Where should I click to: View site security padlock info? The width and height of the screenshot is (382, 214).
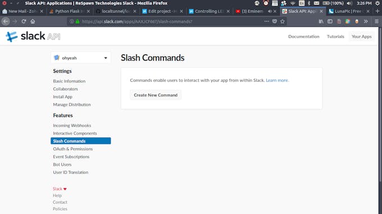pyautogui.click(x=78, y=21)
